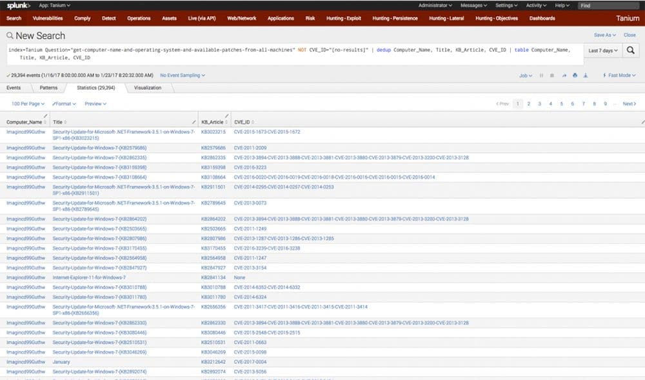Open Preview dropdown
Image resolution: width=645 pixels, height=380 pixels.
click(x=95, y=104)
